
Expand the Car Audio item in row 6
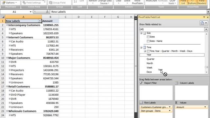(x=10, y=41)
